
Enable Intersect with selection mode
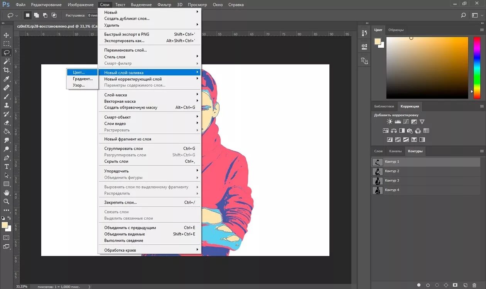point(54,15)
